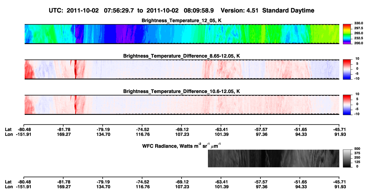Click the WFC Radiance grayscale colorbar
This screenshot has height=193, width=377.
(x=347, y=158)
